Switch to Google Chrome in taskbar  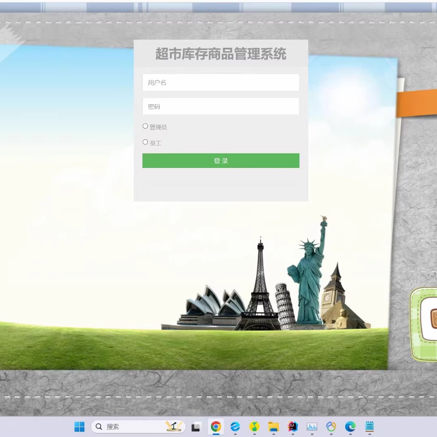coord(216,427)
